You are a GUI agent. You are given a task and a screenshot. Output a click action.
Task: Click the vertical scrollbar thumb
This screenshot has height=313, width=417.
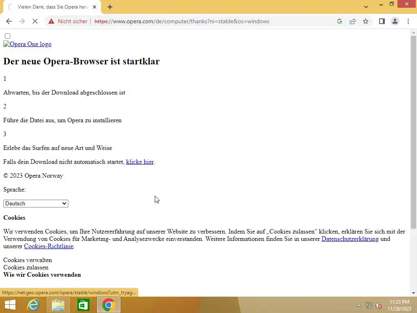tap(413, 132)
